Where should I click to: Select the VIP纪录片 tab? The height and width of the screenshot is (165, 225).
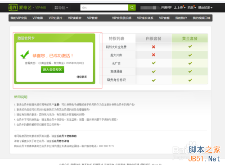click(x=55, y=18)
